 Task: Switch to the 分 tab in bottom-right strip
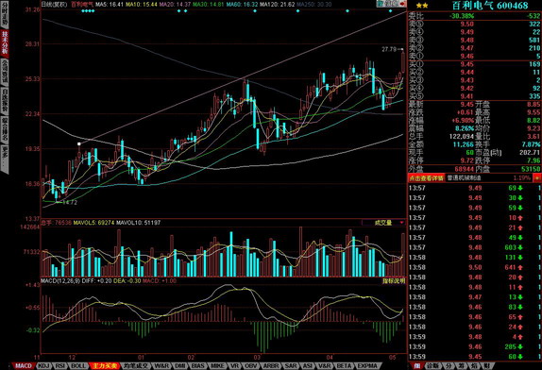(x=448, y=365)
